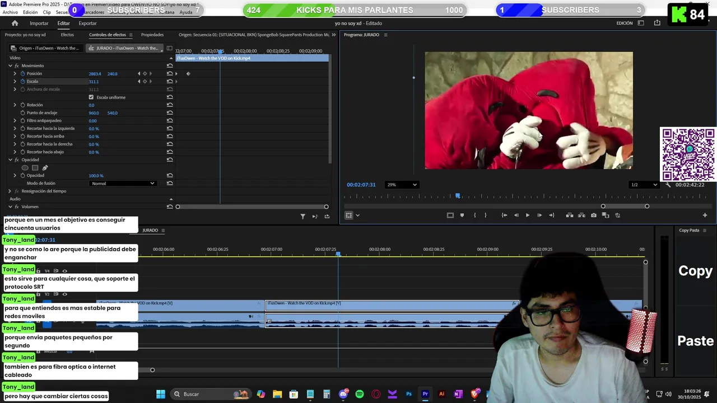This screenshot has height=403, width=717.
Task: Click the Opacidad value 100.0 %
Action: click(x=96, y=175)
